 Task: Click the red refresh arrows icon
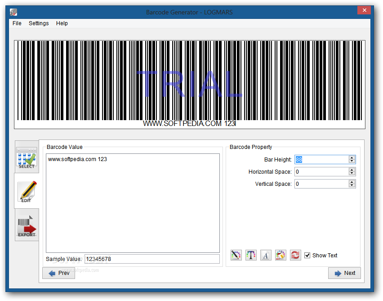(295, 255)
